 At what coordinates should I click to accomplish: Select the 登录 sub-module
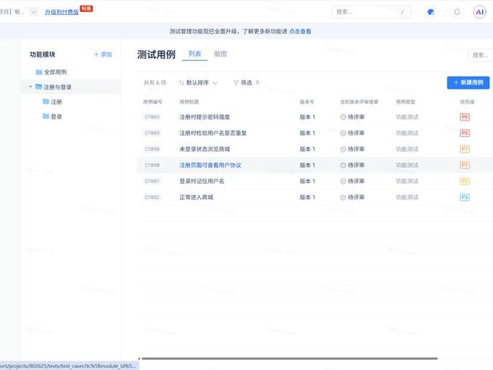click(x=56, y=117)
